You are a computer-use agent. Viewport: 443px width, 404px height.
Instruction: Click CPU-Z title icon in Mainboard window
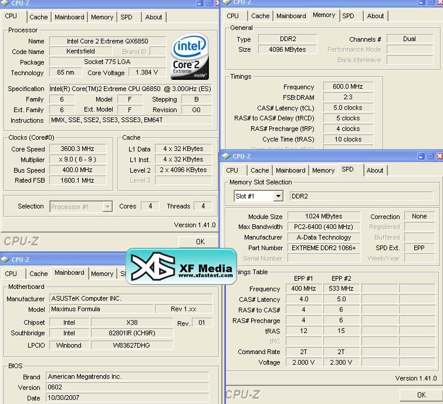tap(5, 259)
